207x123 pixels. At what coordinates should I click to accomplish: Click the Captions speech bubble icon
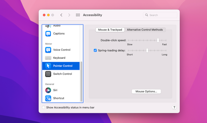pyautogui.click(x=48, y=34)
